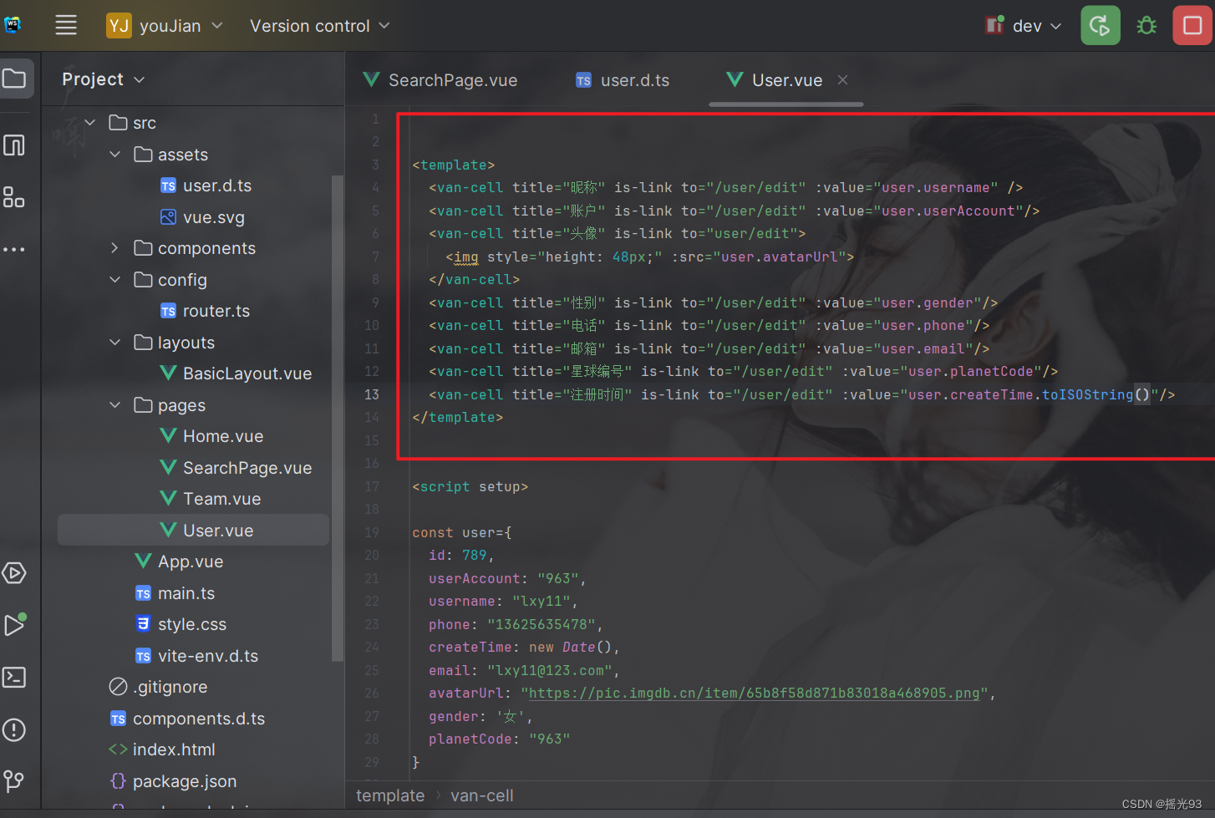Open components.d.ts file
Screen dimensions: 1215x818
click(187, 719)
